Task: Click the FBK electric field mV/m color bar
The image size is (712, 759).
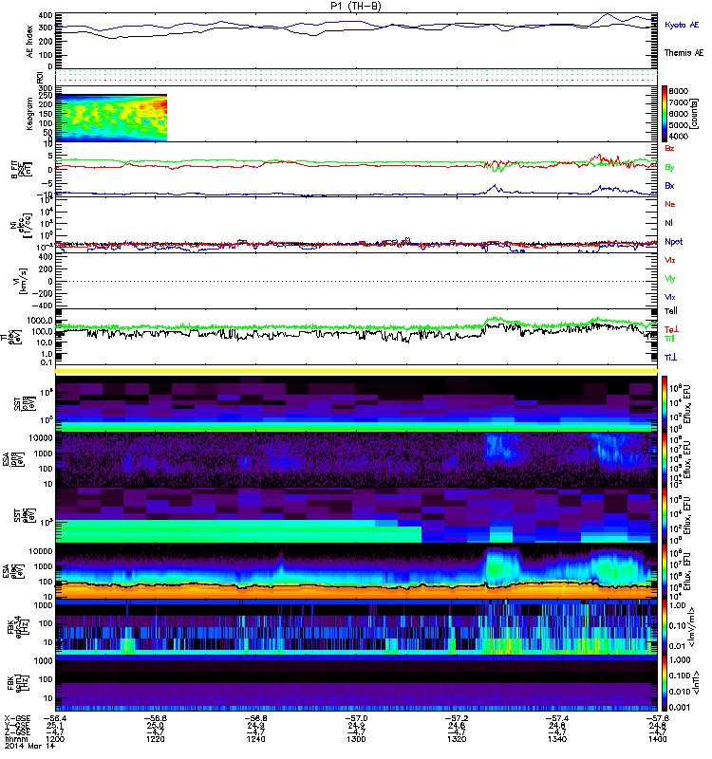Action: click(665, 627)
